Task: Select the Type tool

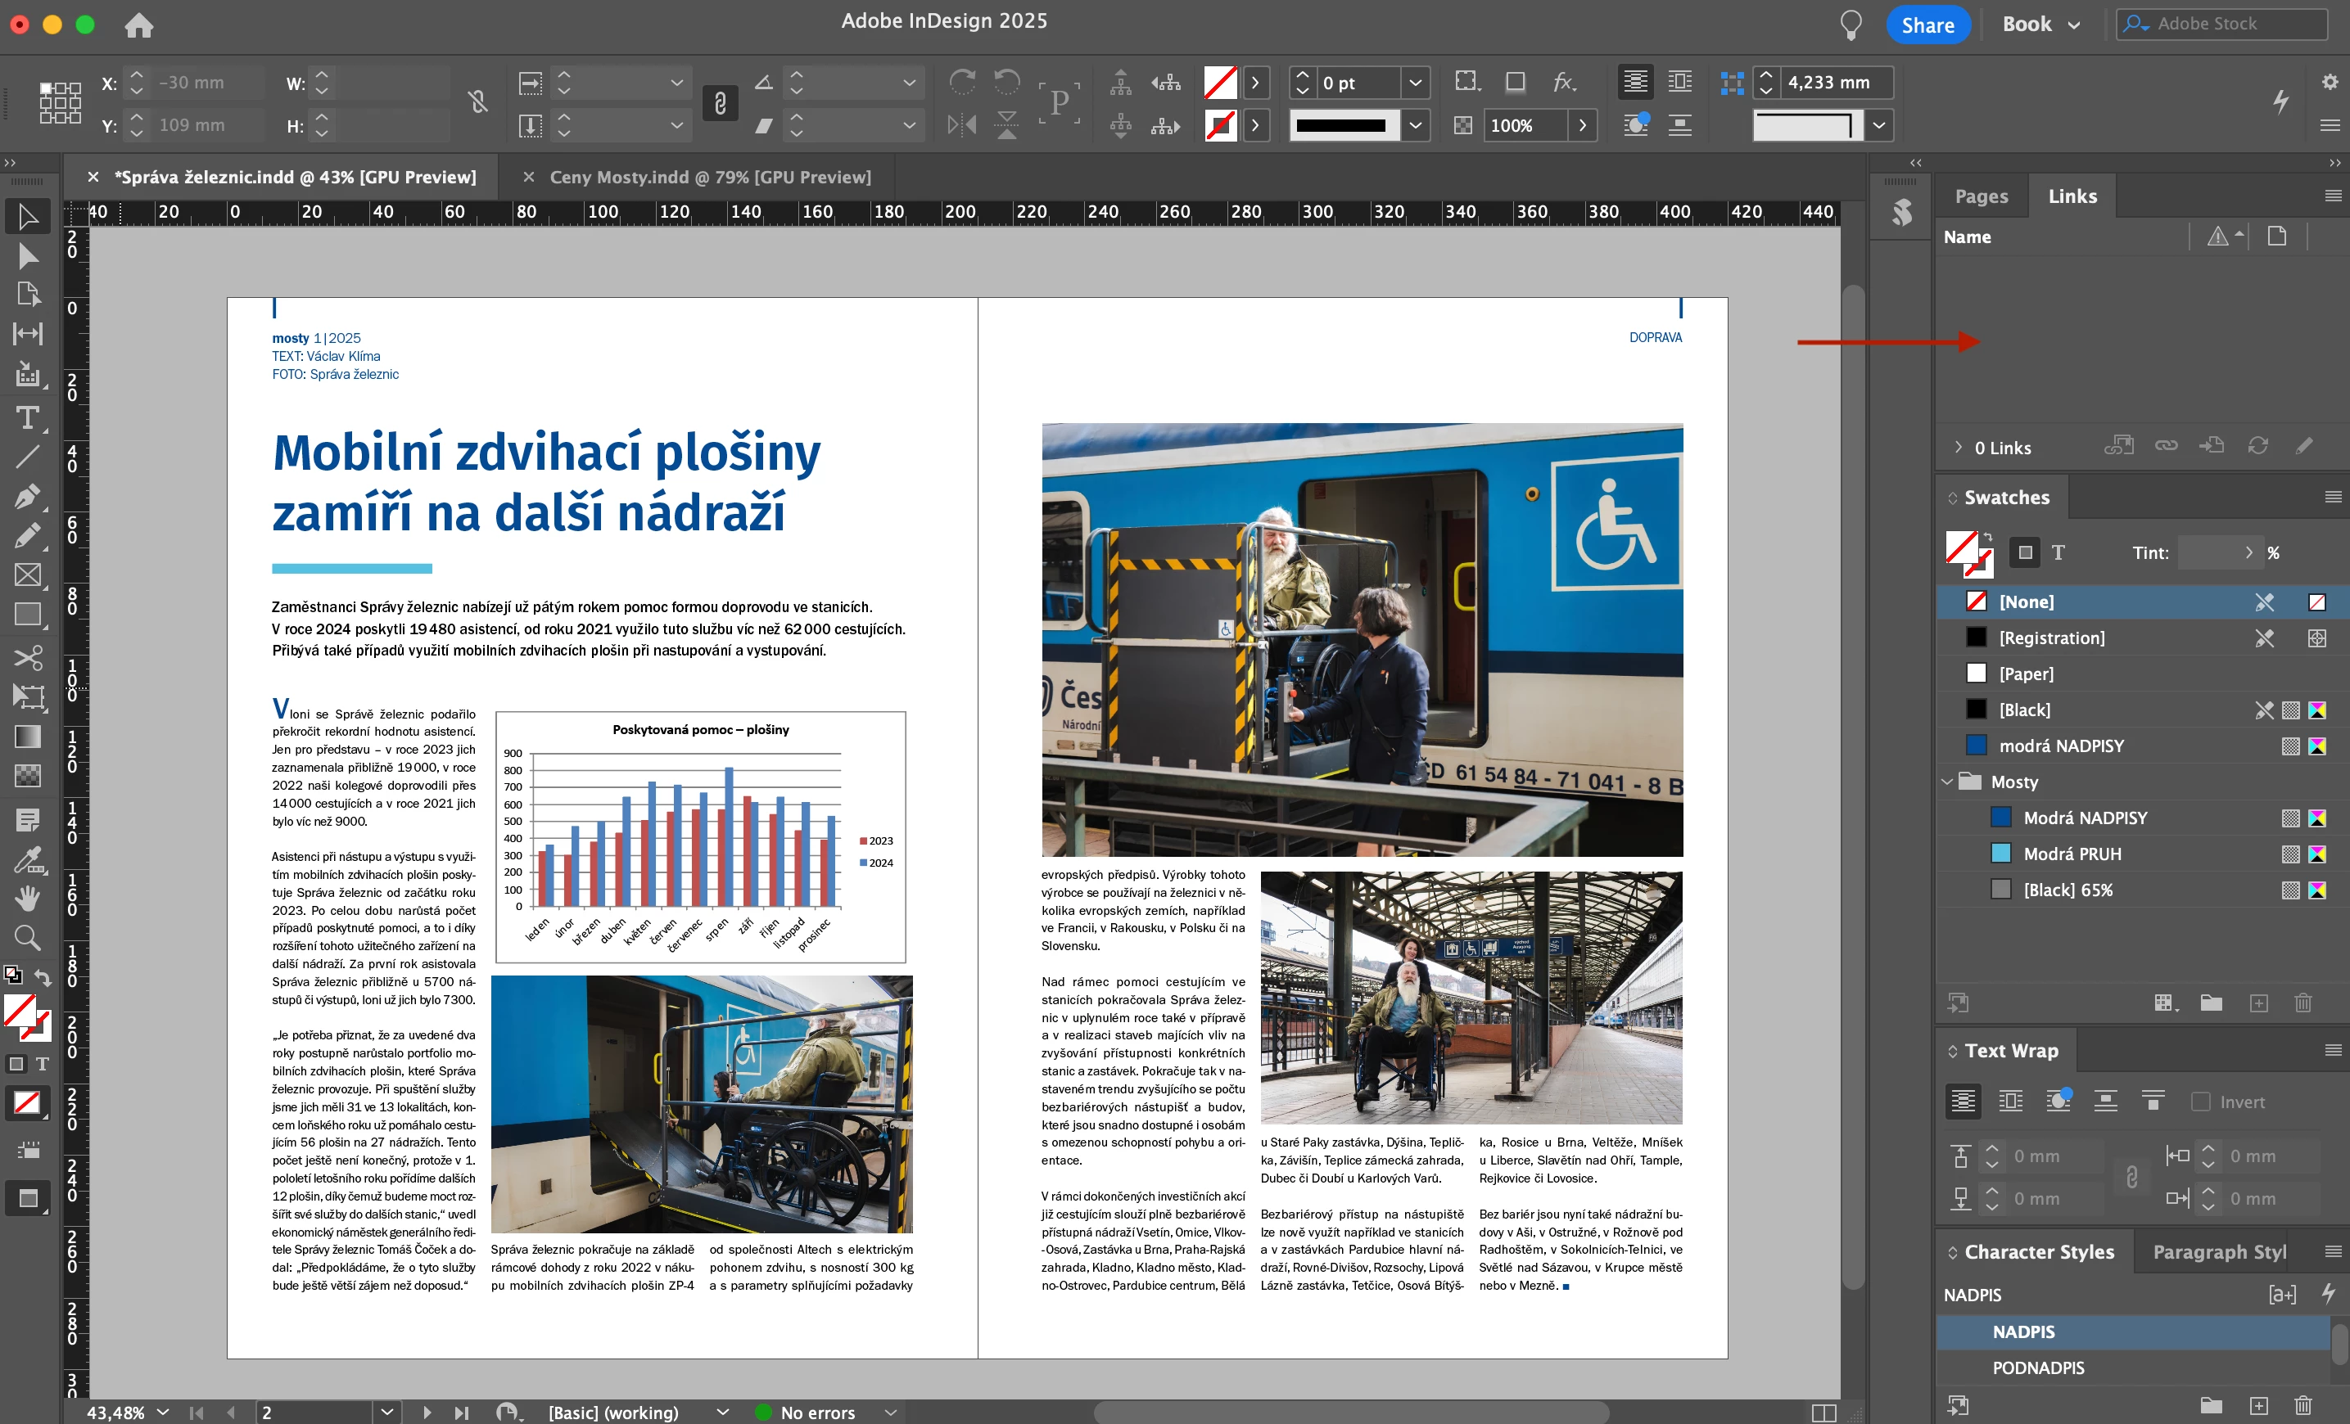Action: pos(28,418)
